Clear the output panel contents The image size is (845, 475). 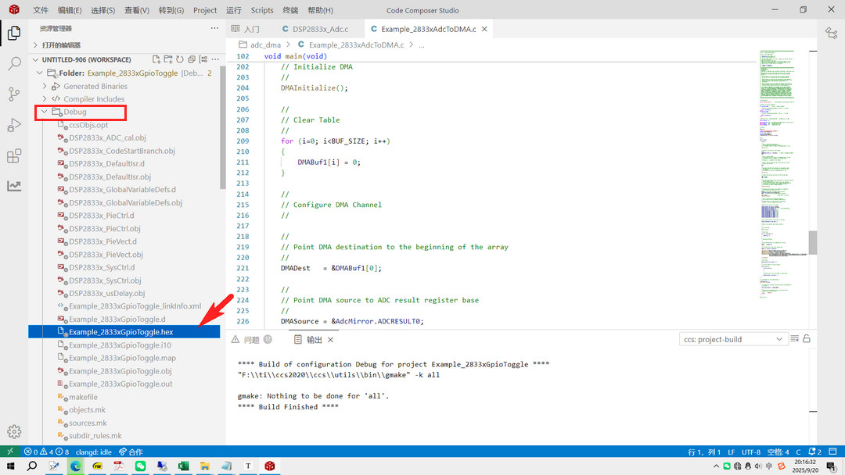(794, 339)
